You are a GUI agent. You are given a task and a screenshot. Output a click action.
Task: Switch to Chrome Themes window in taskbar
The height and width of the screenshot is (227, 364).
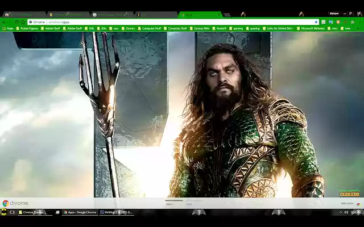click(x=34, y=212)
